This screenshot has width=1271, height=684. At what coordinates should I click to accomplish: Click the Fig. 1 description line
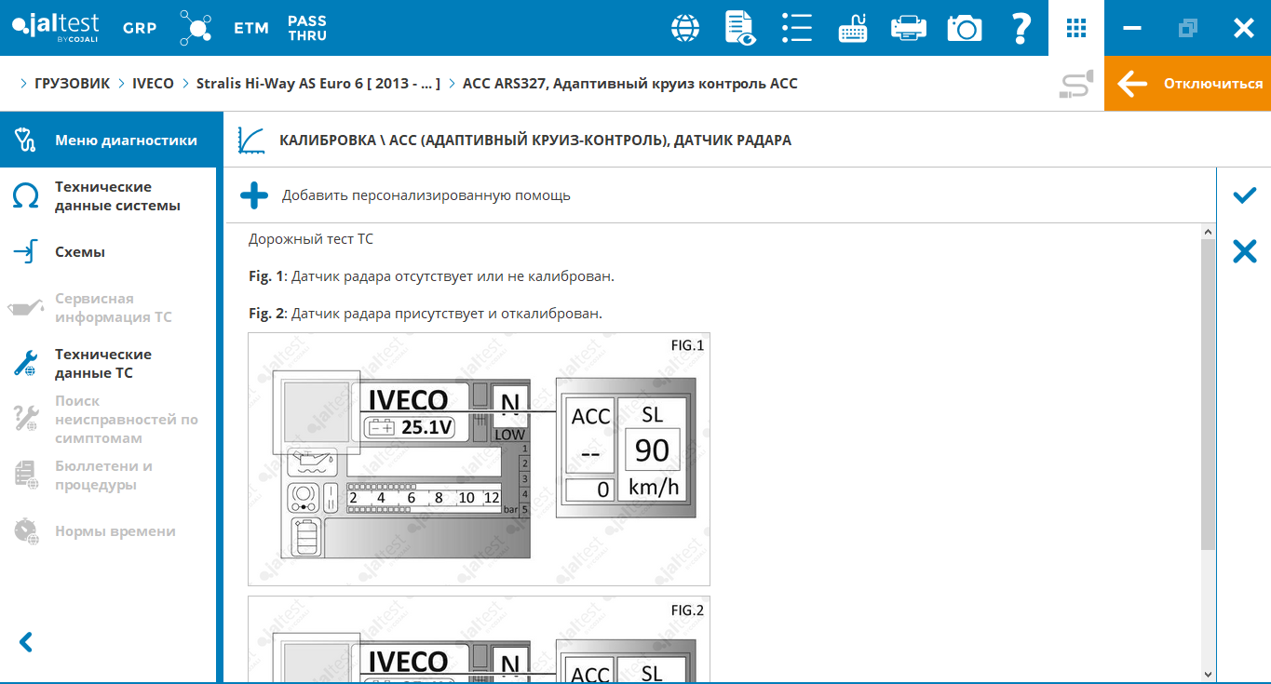pyautogui.click(x=431, y=276)
